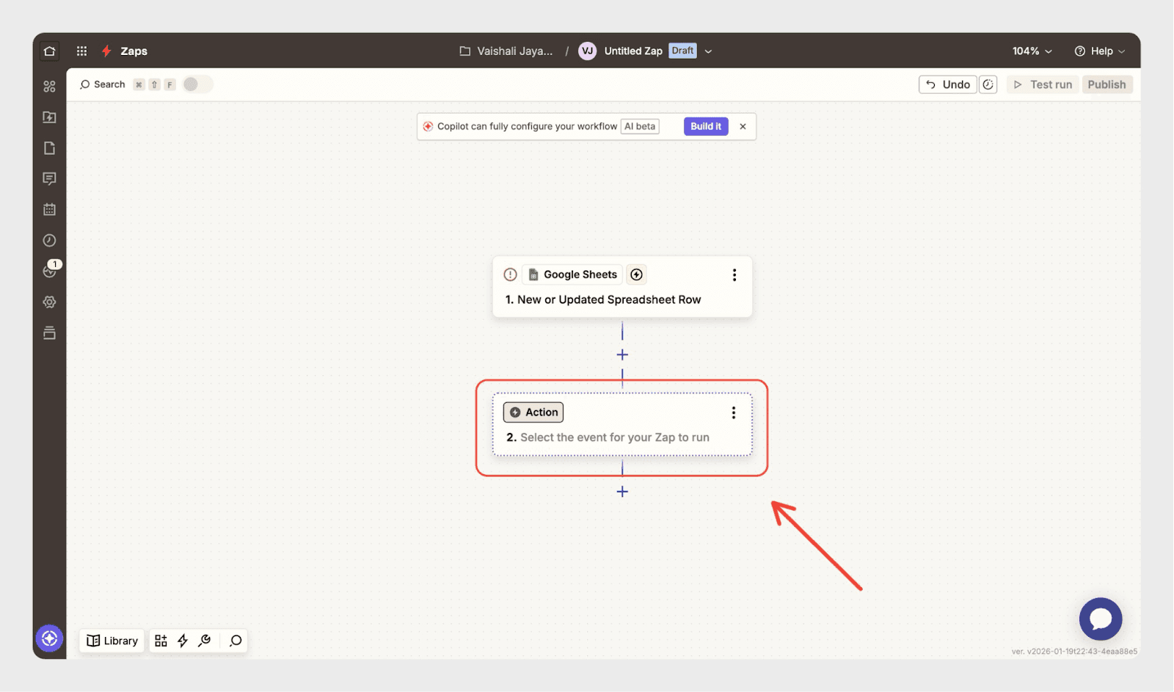
Task: Click the chat support bubble icon
Action: click(x=1100, y=619)
